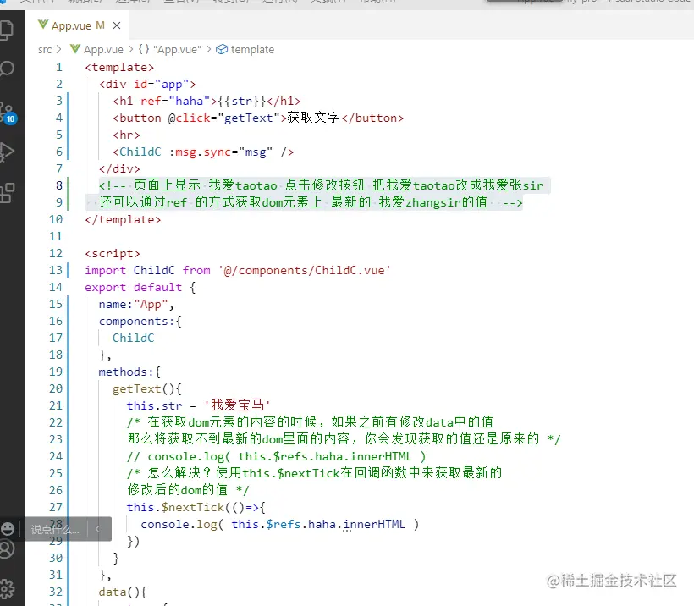This screenshot has height=606, width=694.
Task: Click the comment line '还可以通过ref'
Action: 311,202
